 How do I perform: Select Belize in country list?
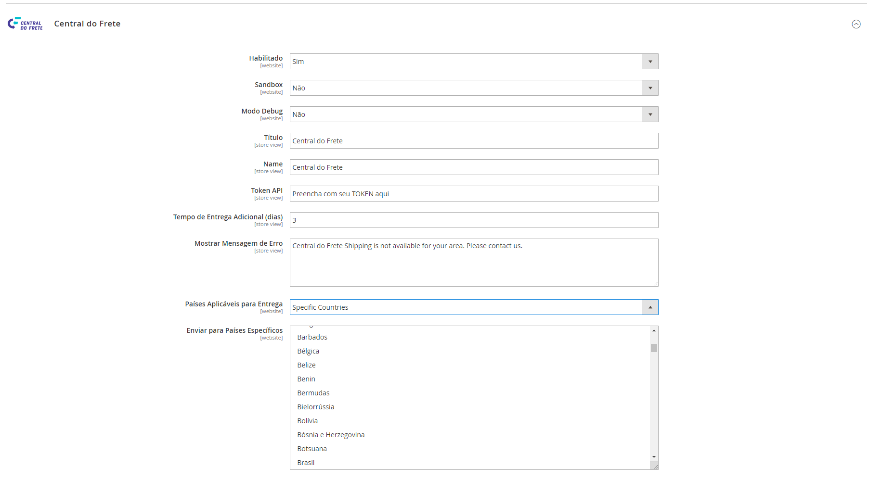[x=470, y=365]
